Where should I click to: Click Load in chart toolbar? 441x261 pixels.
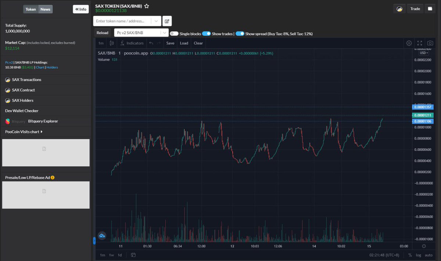[184, 43]
